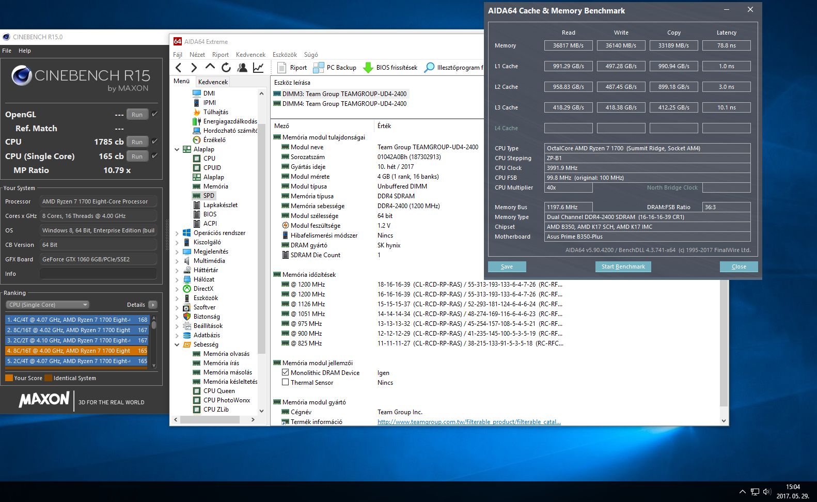Expand the Multimédia node

tap(177, 261)
